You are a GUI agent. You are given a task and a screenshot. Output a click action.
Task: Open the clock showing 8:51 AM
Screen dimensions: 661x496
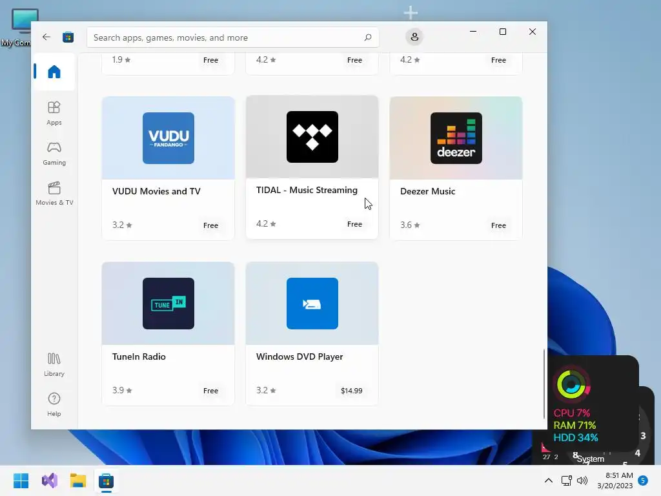pyautogui.click(x=615, y=480)
